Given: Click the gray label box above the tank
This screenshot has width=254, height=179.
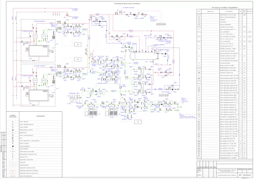Looking at the screenshot, I should tap(161, 24).
